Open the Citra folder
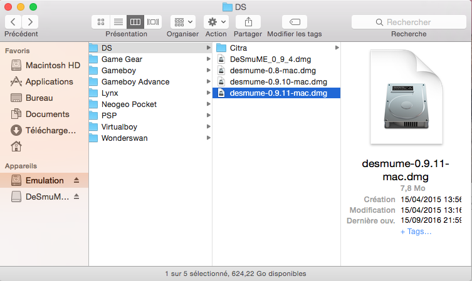Screen dimensions: 472x281 [276, 48]
